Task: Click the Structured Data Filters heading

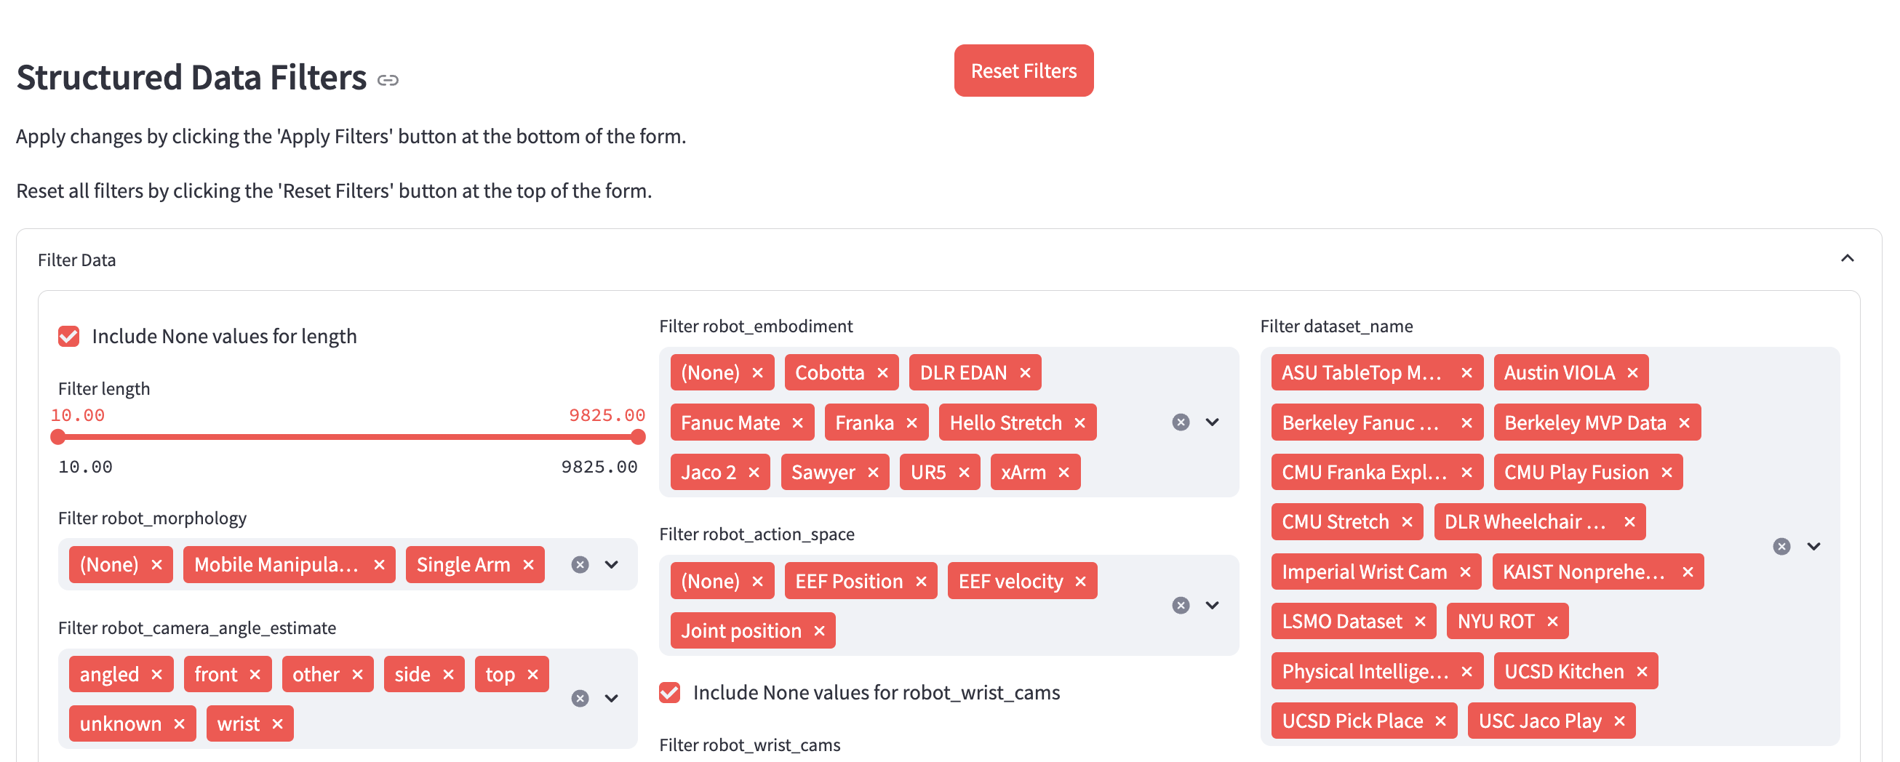Action: click(191, 77)
